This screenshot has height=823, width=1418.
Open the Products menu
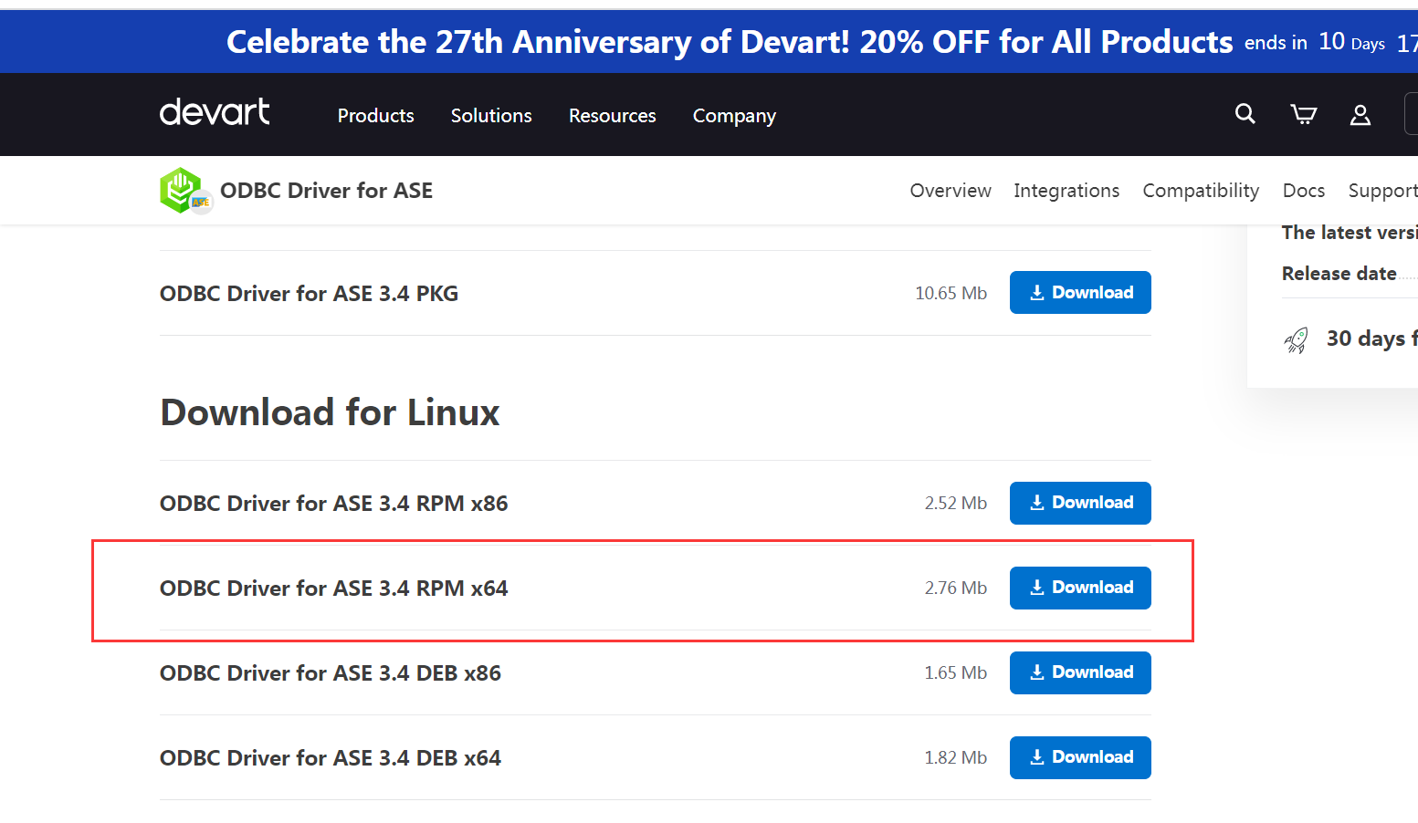375,116
